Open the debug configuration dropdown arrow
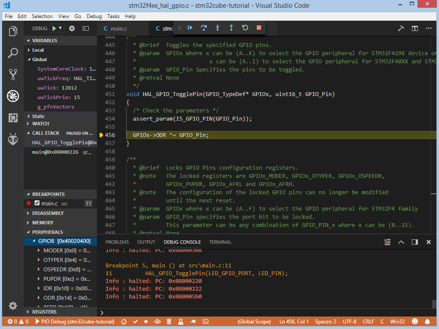439x329 pixels. coord(60,28)
